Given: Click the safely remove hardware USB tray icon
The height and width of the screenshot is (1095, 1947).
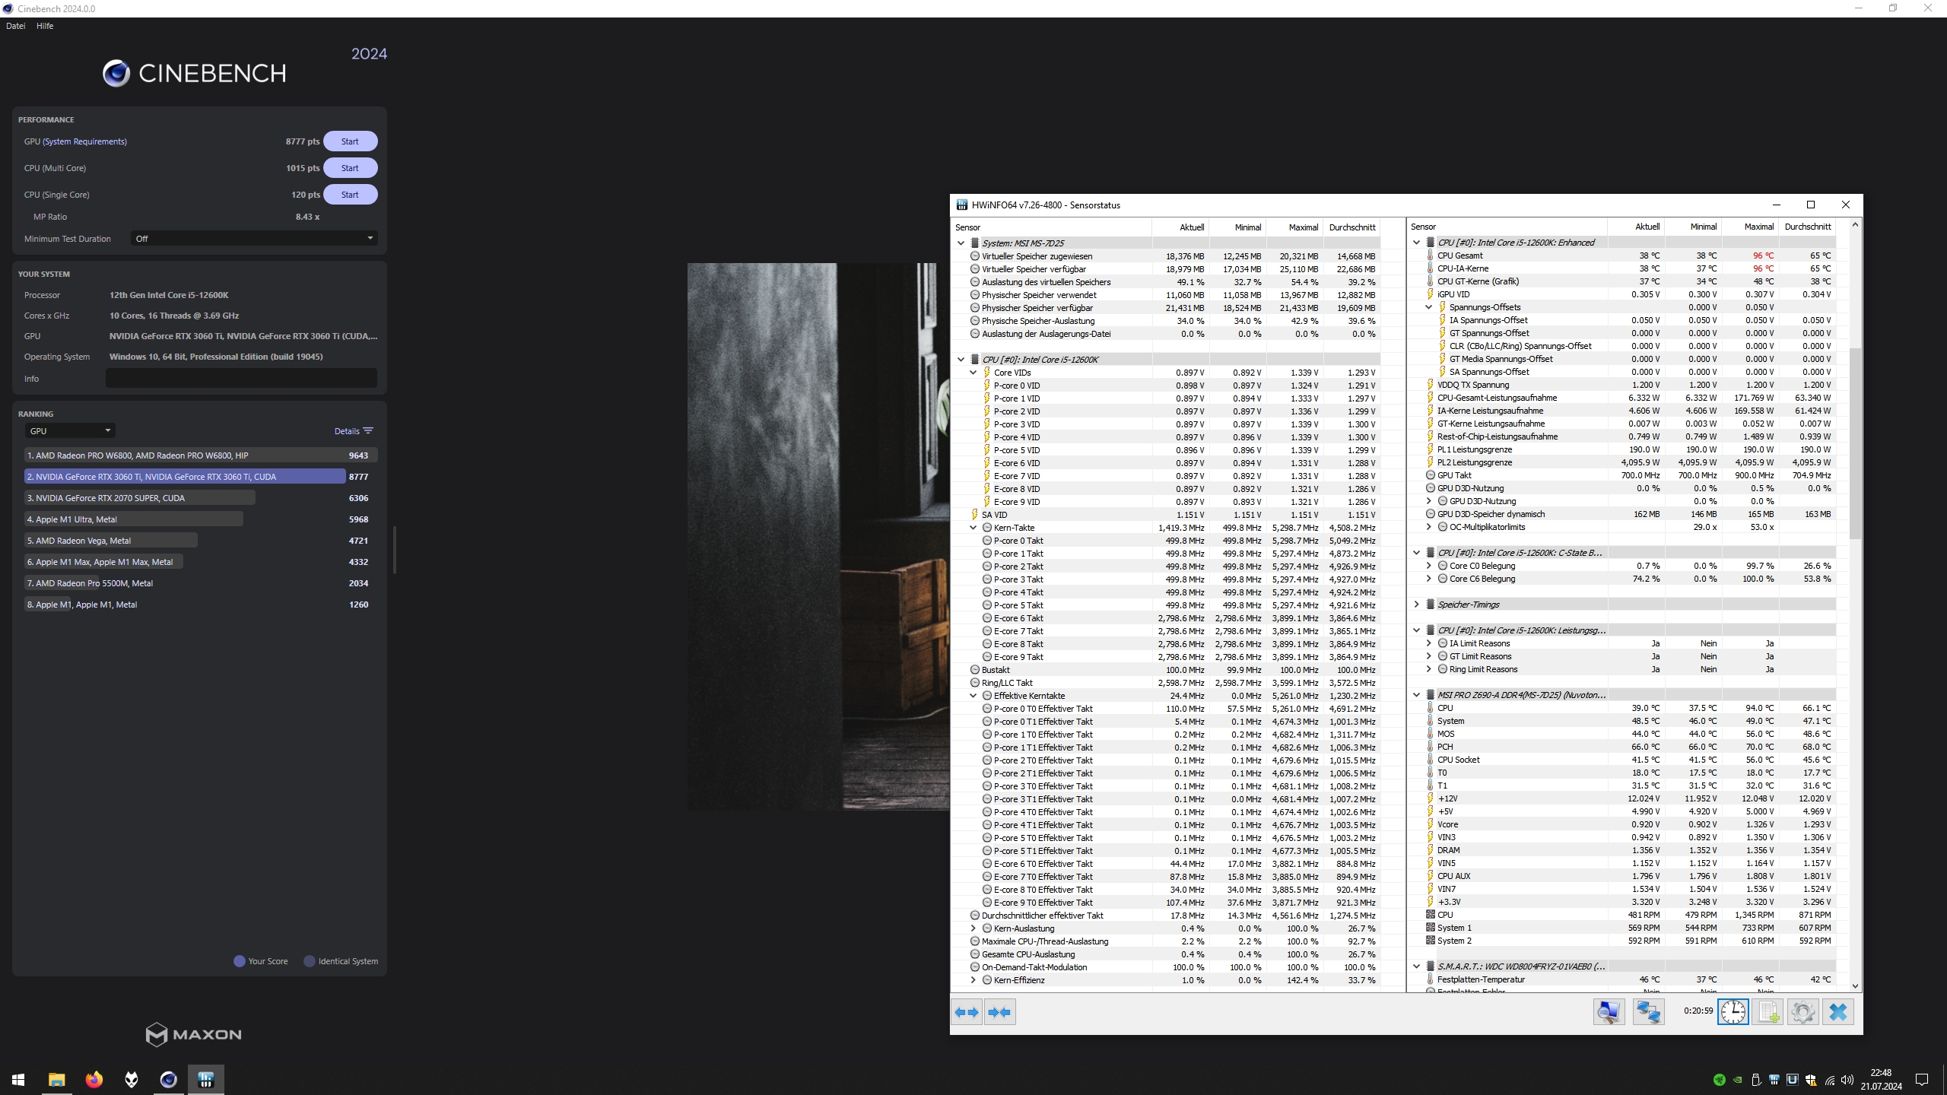Looking at the screenshot, I should coord(1756,1080).
